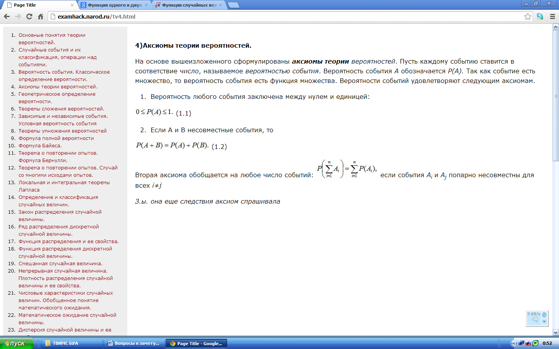Screen dimensions: 559x349
Task: Click italic note 'З.ы. она еще следствия аксиом спрашивала'
Action: point(208,201)
